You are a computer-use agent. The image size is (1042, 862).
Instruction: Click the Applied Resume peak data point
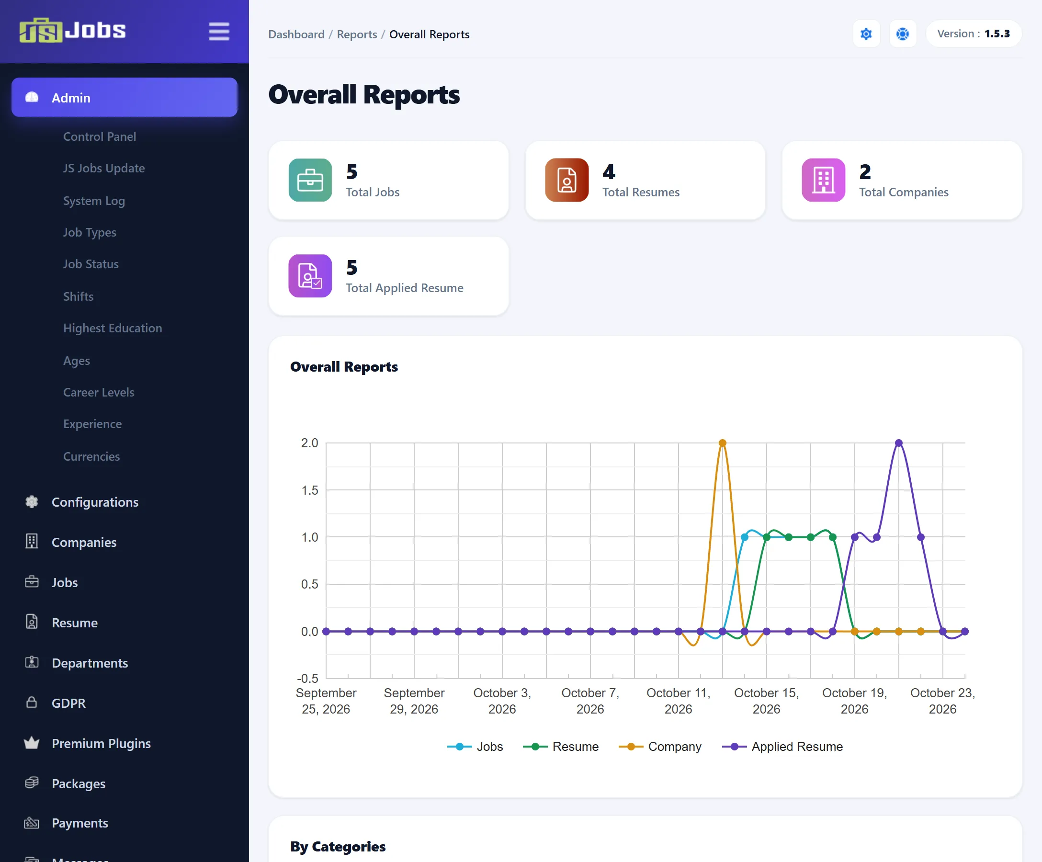pyautogui.click(x=899, y=442)
